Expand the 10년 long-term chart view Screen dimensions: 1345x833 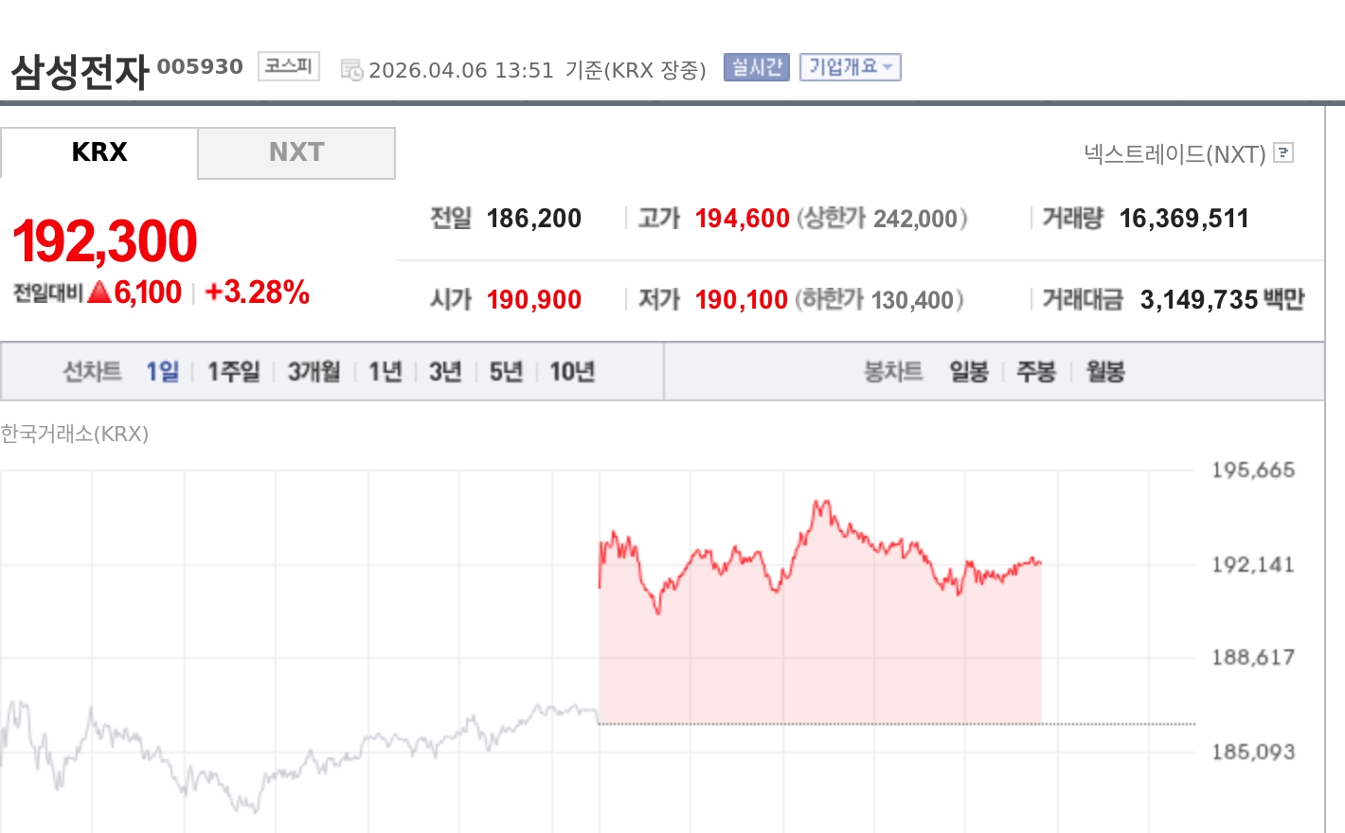pyautogui.click(x=572, y=372)
